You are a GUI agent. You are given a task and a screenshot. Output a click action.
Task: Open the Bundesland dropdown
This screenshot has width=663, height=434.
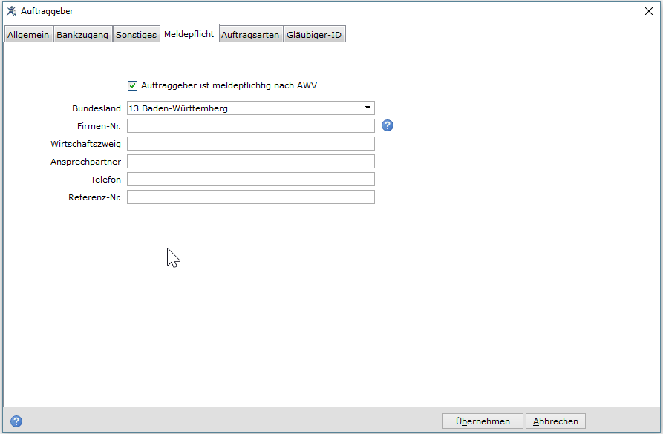tap(251, 108)
